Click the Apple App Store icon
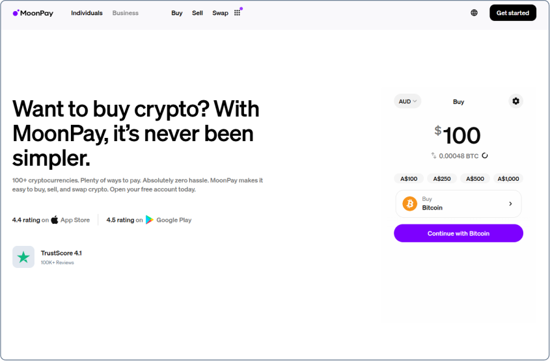 pos(55,220)
